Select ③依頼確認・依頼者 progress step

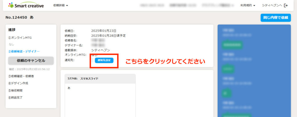pyautogui.click(x=21, y=76)
